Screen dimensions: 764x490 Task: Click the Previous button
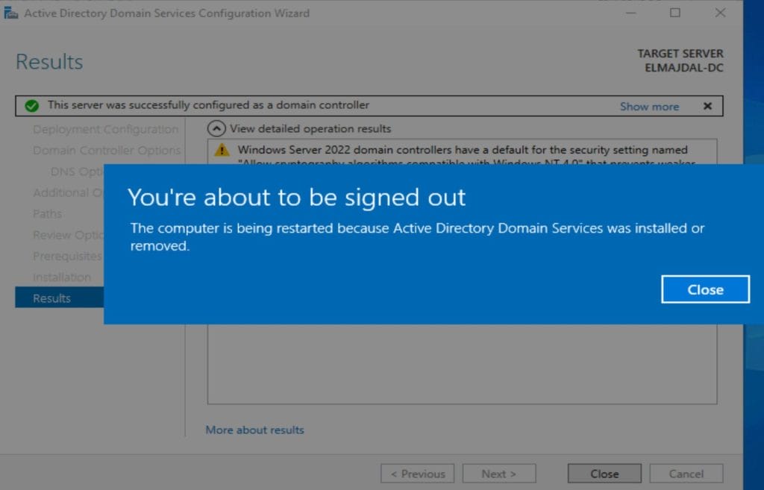[418, 474]
